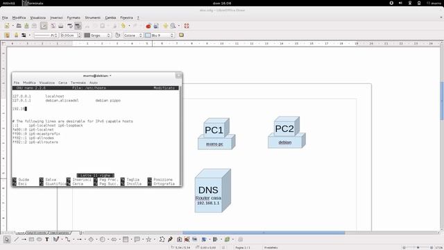Select the Flowchart shapes tool

[126, 240]
